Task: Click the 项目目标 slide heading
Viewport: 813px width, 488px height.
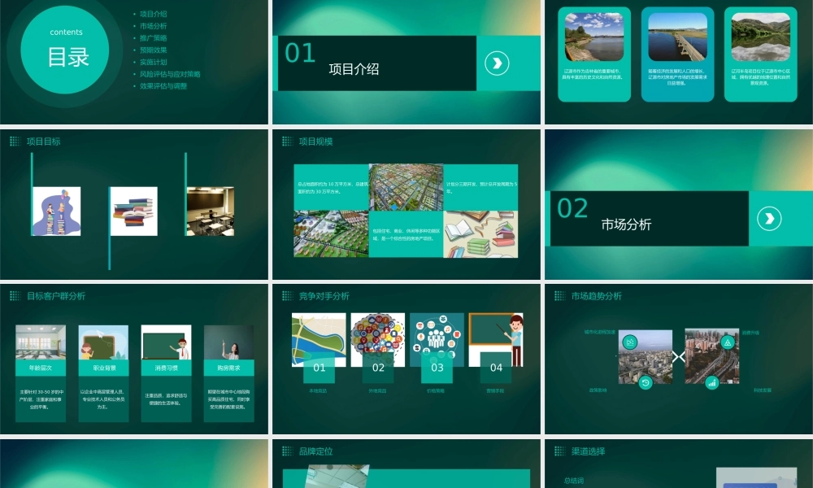Action: tap(44, 142)
